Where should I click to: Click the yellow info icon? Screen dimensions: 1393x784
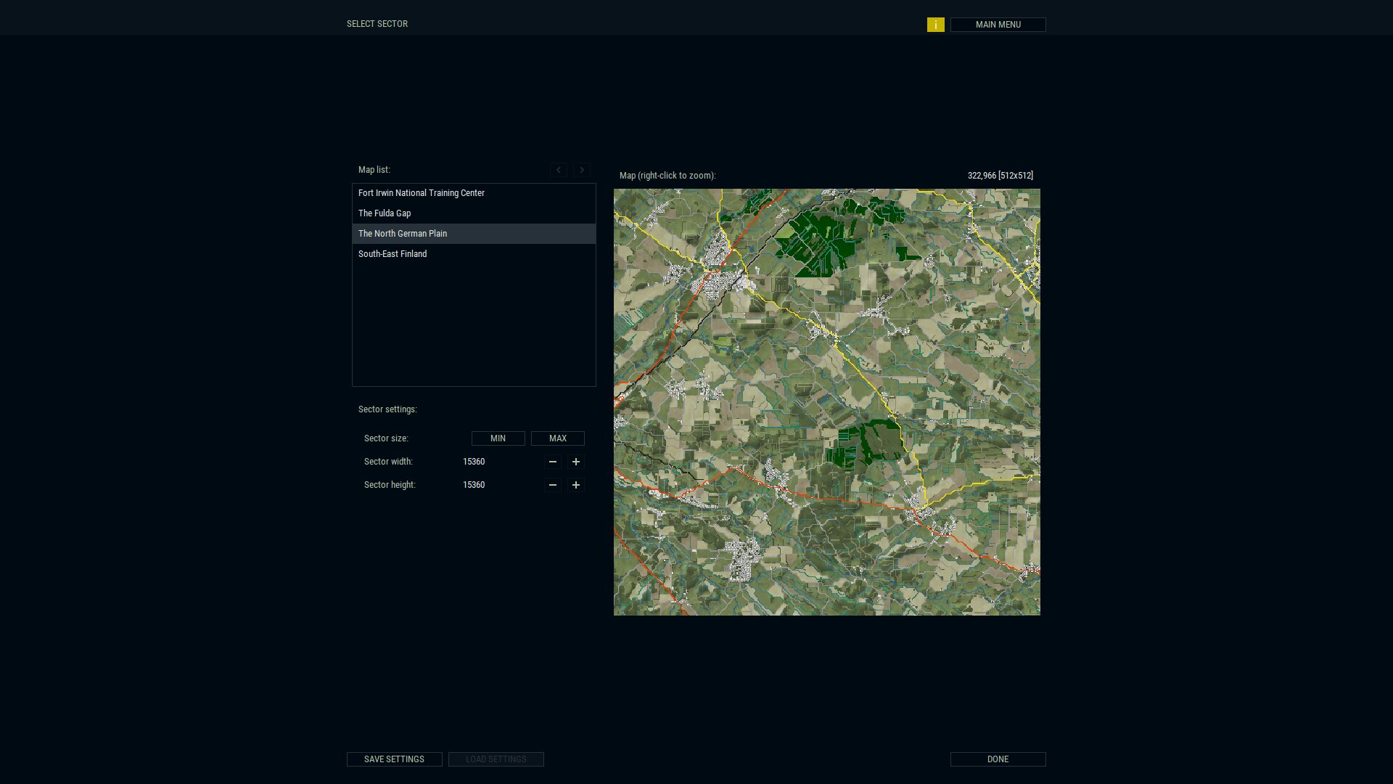[935, 25]
